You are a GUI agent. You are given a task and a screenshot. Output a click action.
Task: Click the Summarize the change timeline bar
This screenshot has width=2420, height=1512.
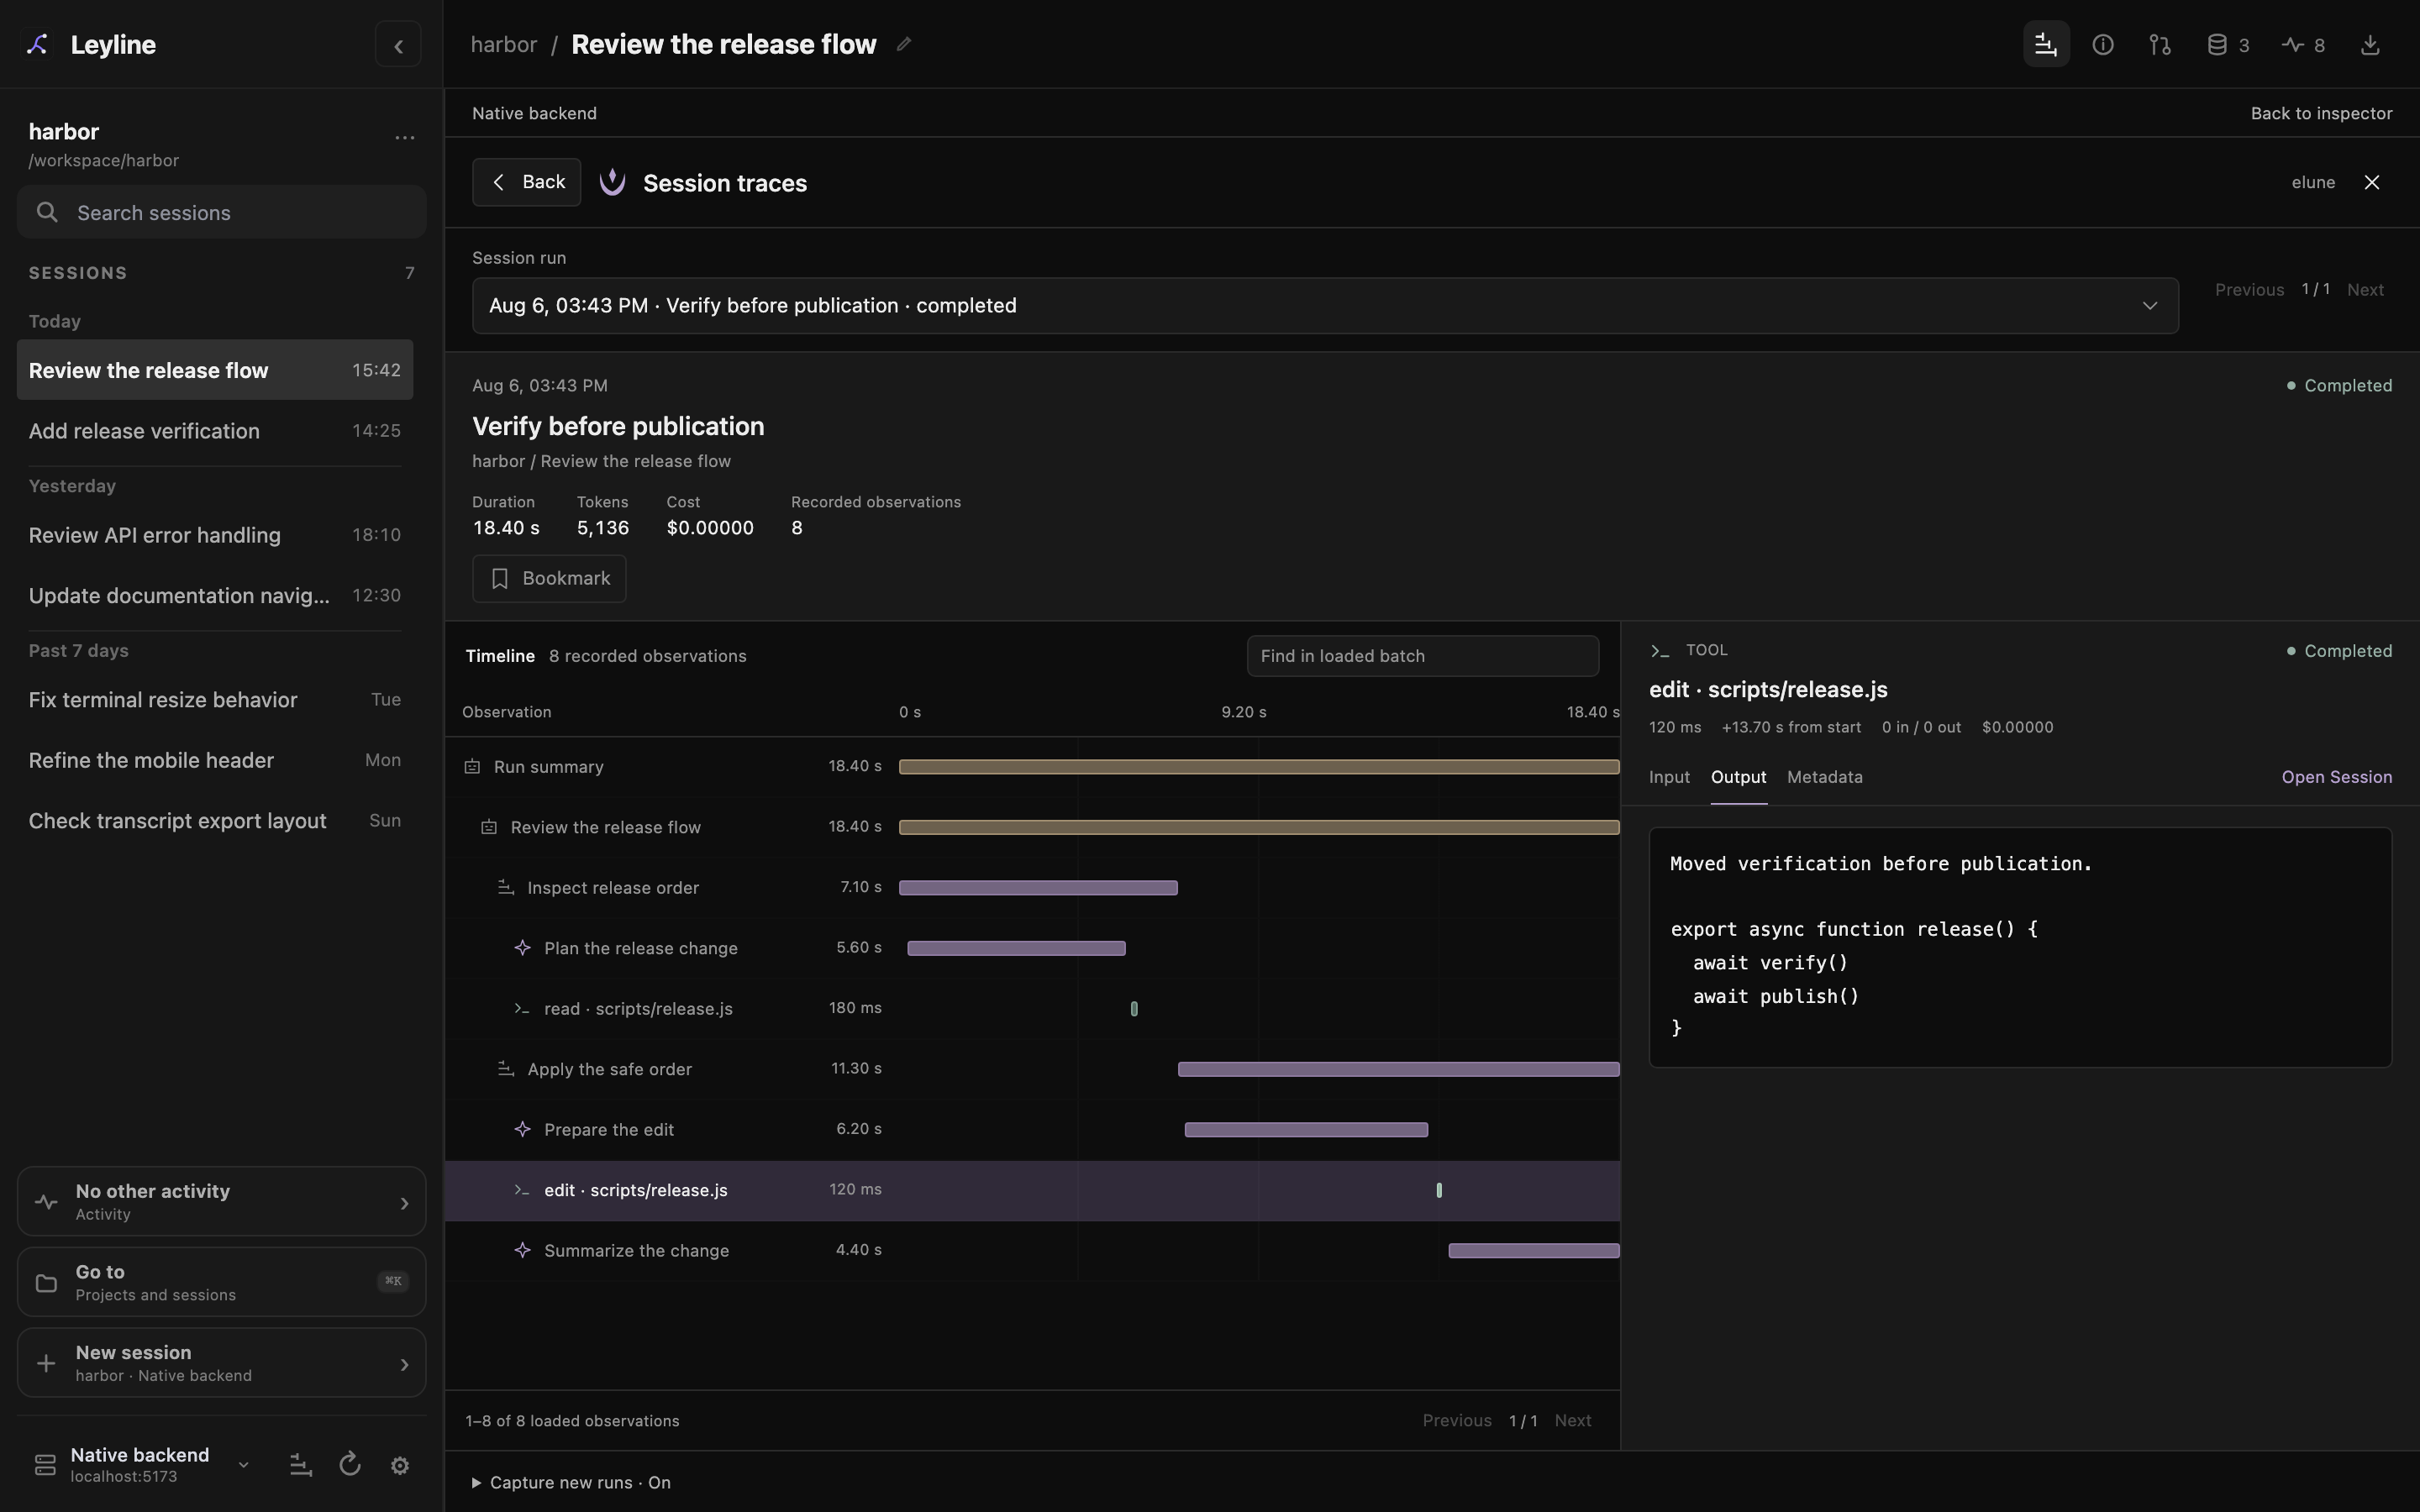[1533, 1251]
